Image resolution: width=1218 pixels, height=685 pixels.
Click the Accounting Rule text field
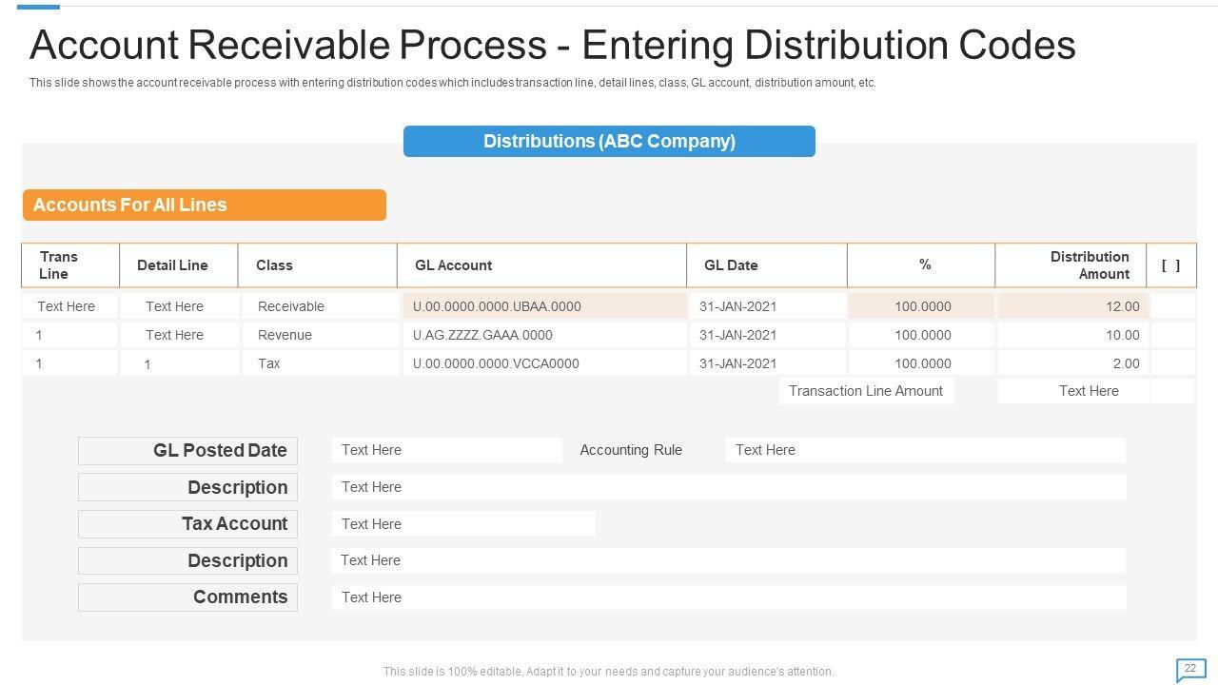(x=925, y=450)
